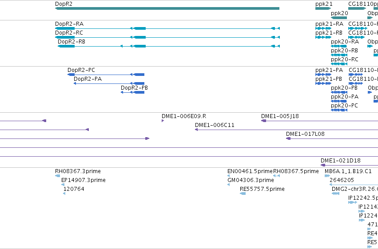Screen dimensions: 378x249
Task: Click the ppk20-PA protein label
Action: click(x=345, y=97)
